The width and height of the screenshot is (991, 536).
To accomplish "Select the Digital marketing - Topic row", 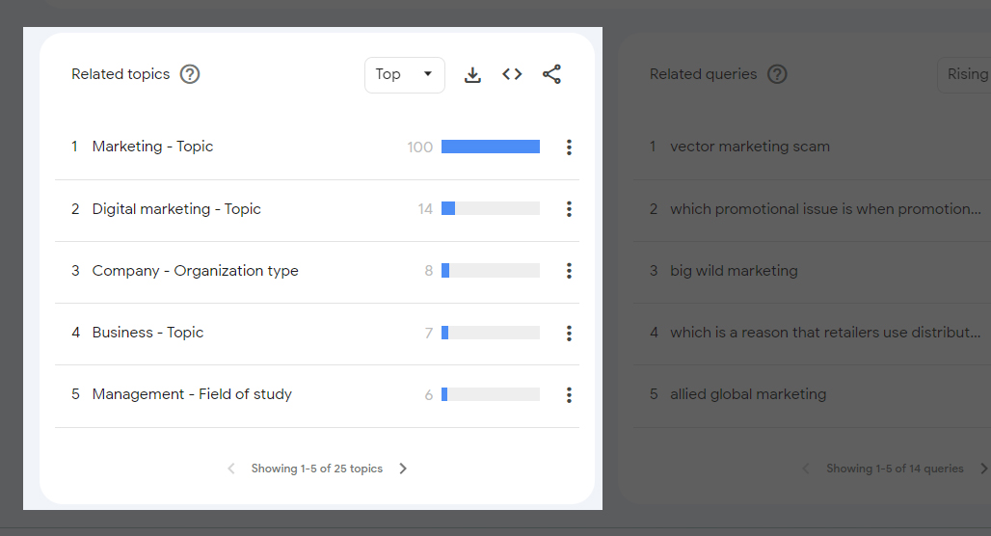I will (x=316, y=210).
